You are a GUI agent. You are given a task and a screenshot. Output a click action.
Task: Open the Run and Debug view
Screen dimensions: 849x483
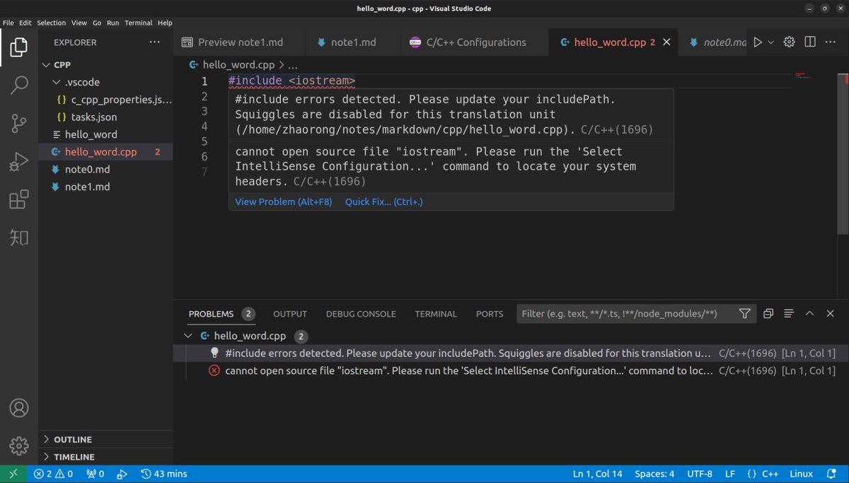(19, 162)
